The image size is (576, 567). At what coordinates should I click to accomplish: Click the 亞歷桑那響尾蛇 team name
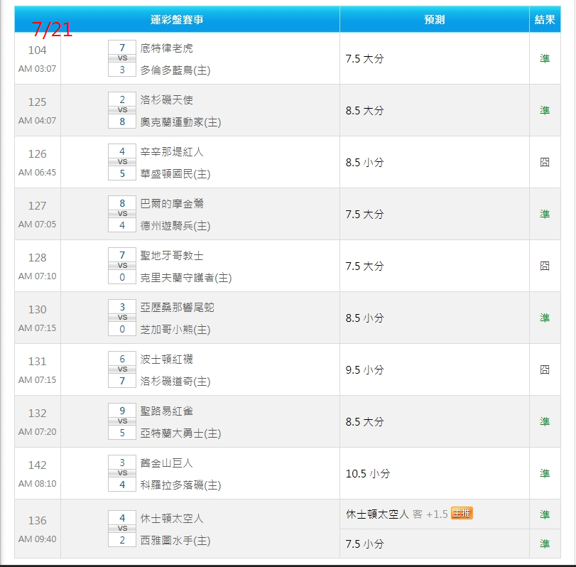[x=177, y=307]
